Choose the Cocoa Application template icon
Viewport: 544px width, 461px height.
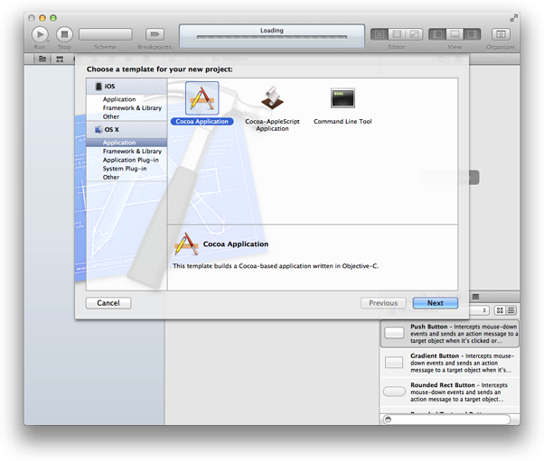pyautogui.click(x=202, y=98)
